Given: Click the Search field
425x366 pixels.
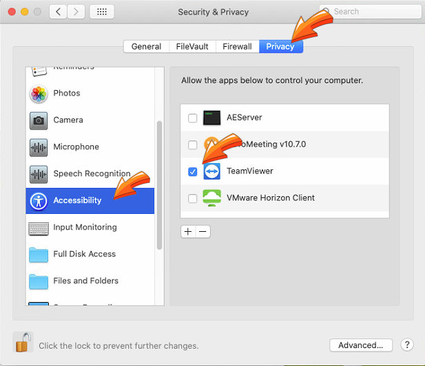Looking at the screenshot, I should (371, 12).
